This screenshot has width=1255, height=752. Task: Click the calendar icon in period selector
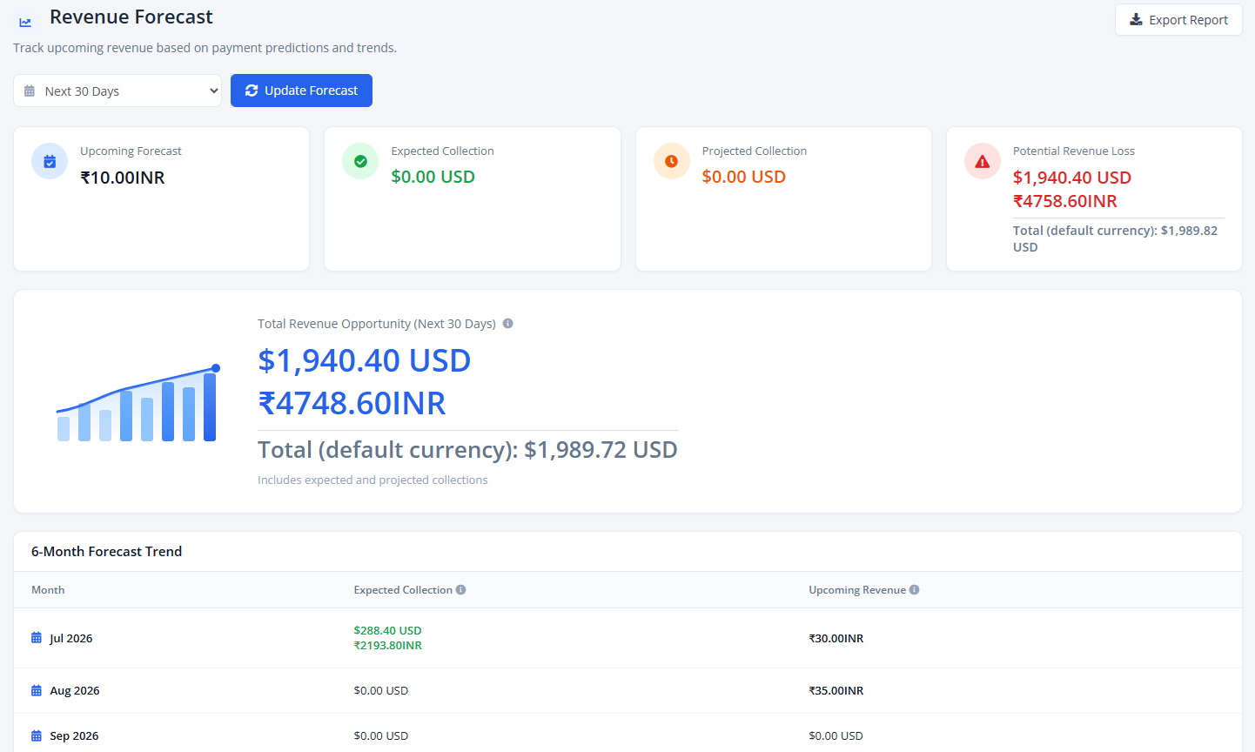[x=30, y=91]
